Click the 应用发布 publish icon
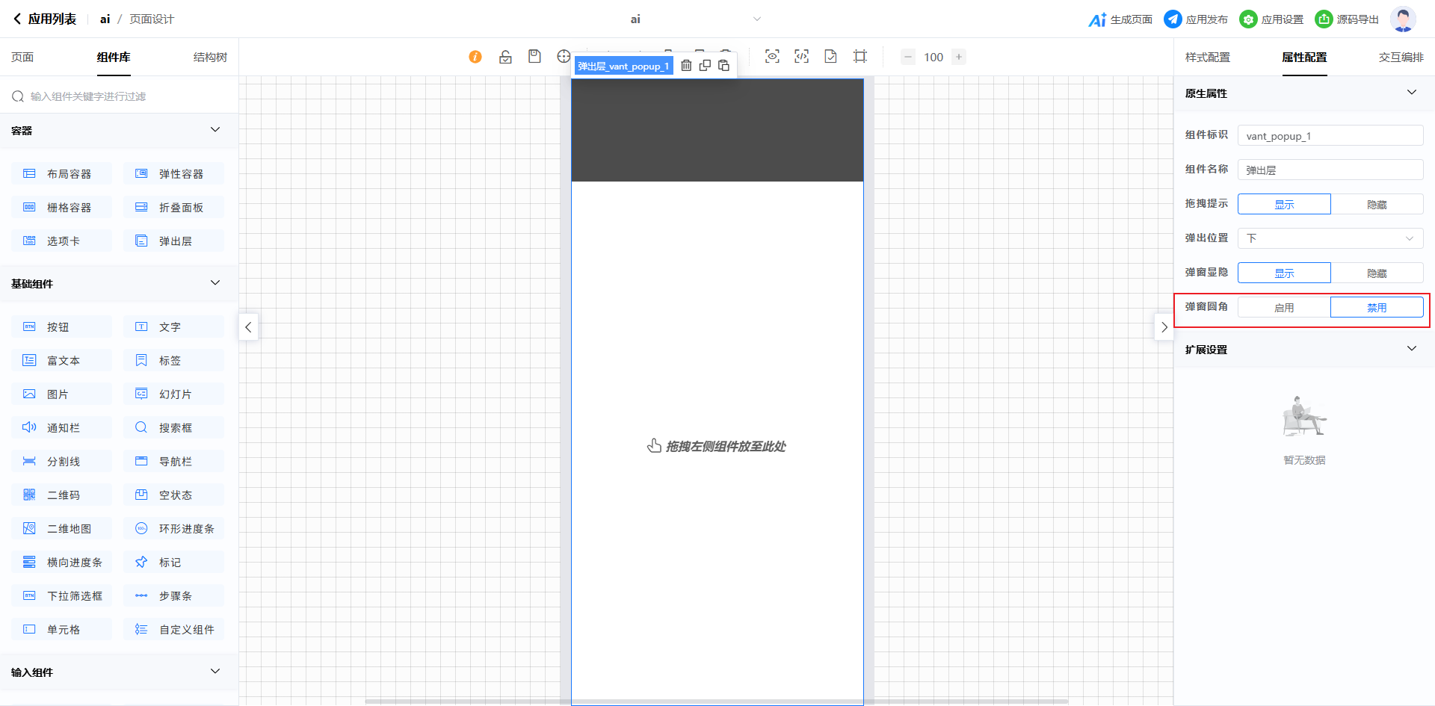 [x=1173, y=19]
